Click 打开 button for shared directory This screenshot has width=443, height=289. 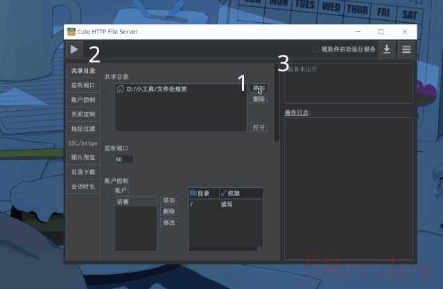[259, 128]
